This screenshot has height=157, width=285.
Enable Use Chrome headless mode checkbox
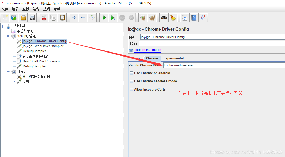coord(132,81)
